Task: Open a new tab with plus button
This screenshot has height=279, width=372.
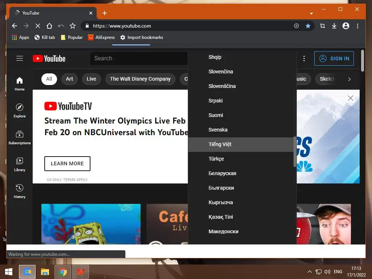Action: pos(105,13)
